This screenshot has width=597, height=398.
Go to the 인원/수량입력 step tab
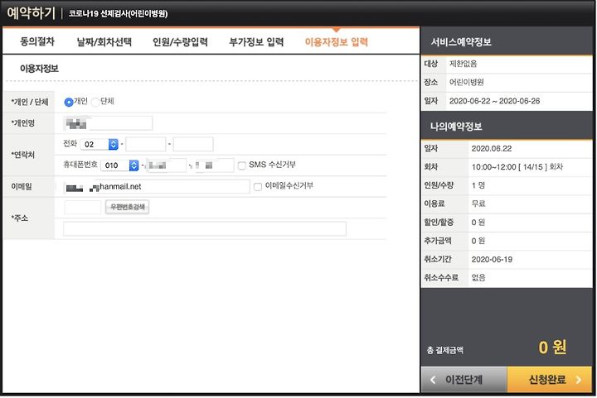coord(180,41)
